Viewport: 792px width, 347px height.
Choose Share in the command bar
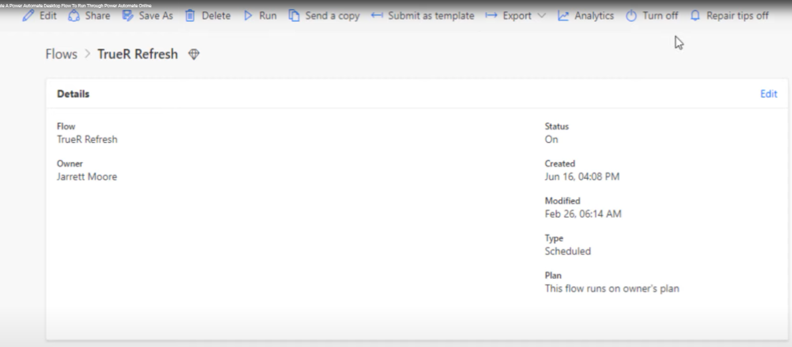point(98,16)
